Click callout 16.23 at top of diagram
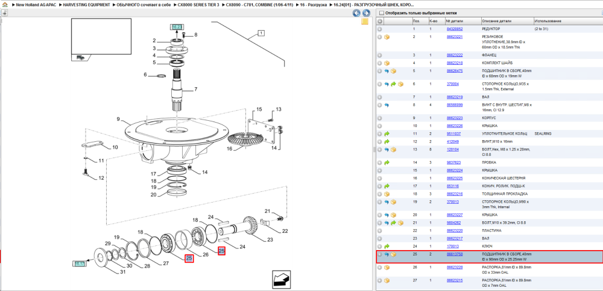This screenshot has width=603, height=291. tap(177, 27)
